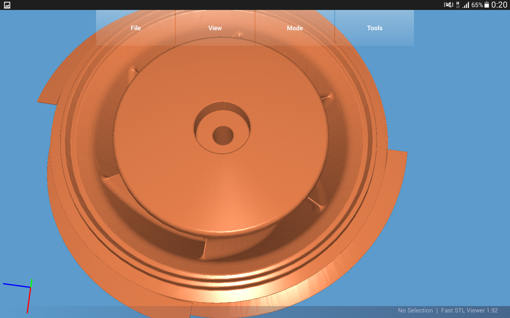
Task: Click the bottom impeller blade under the disc
Action: (x=203, y=248)
